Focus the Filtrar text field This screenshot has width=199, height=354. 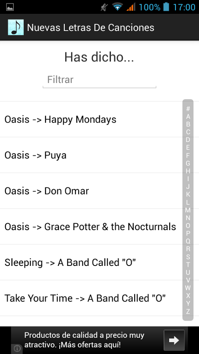pos(99,80)
